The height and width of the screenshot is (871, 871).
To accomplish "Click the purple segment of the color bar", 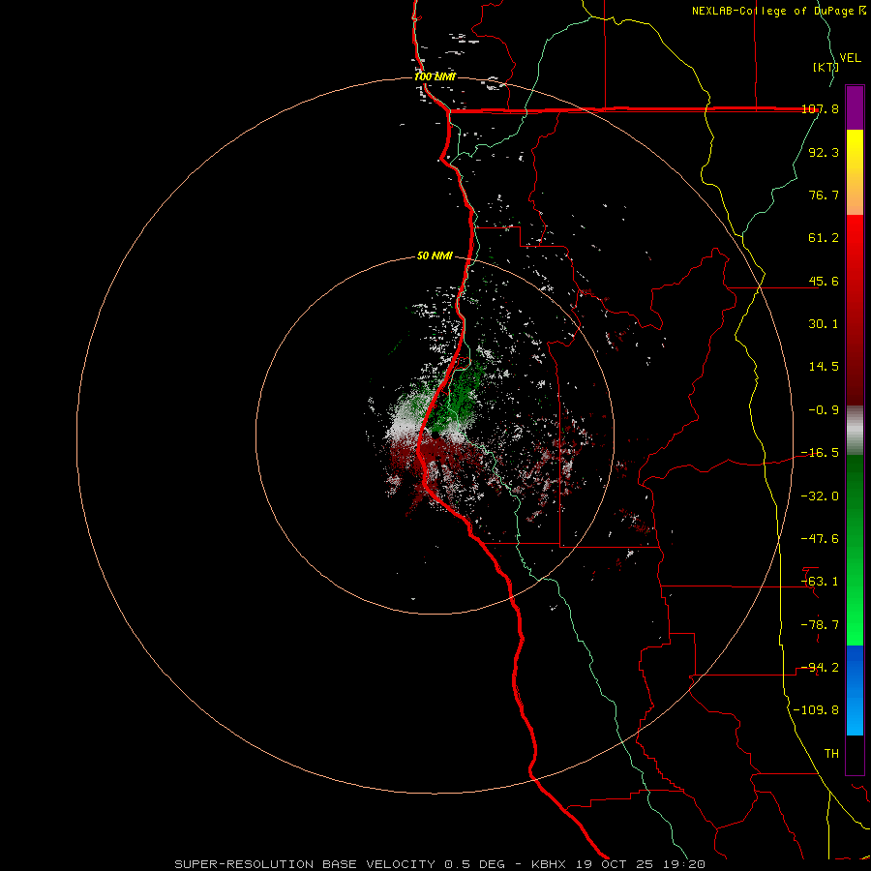I will [x=855, y=107].
